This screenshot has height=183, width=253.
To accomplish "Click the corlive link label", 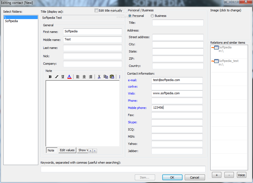I will pyautogui.click(x=133, y=87).
